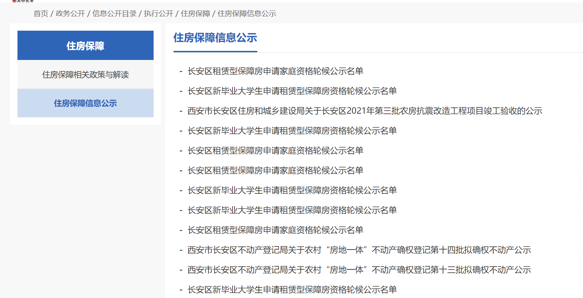The height and width of the screenshot is (298, 583).
Task: Open the 2021年第三批农房抗震改造工程 notice
Action: click(365, 111)
